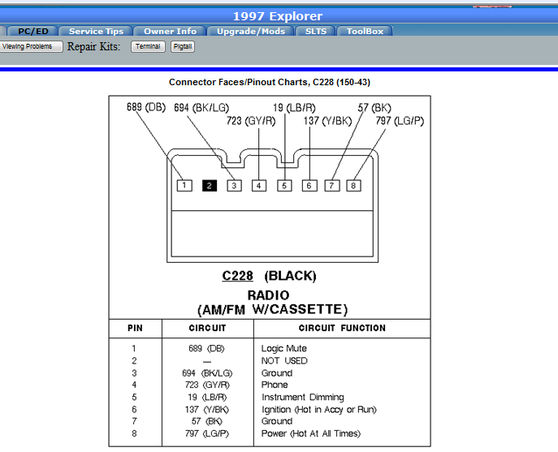Click the Viewing Problems button
The image size is (558, 452).
tap(30, 46)
